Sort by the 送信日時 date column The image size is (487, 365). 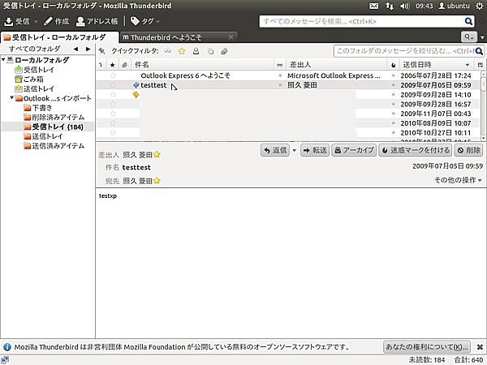(437, 65)
